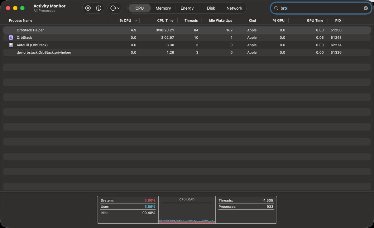Click the AutoFill (OrbStack) key icon
Image resolution: width=374 pixels, height=228 pixels.
[x=11, y=45]
